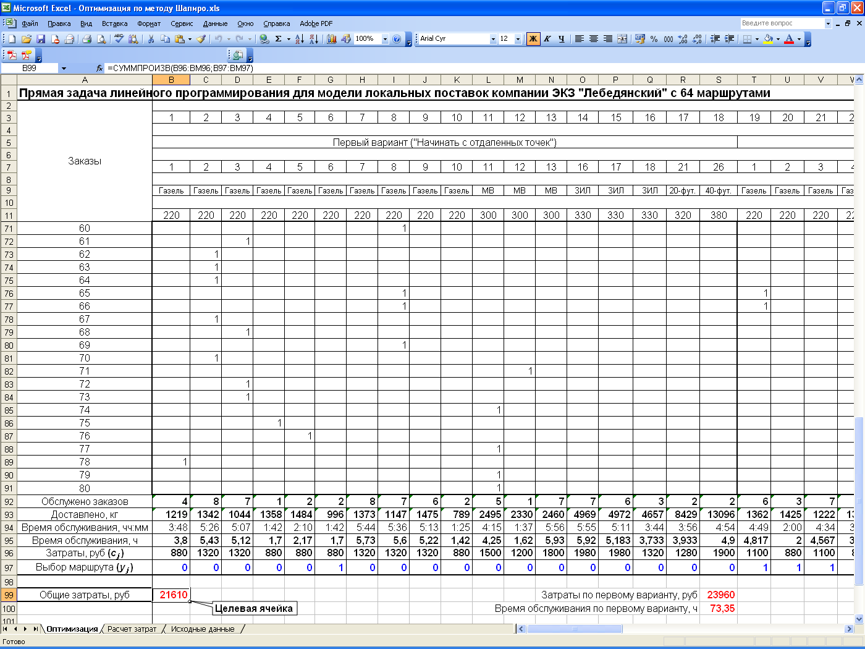Open the Вставка menu

tap(114, 23)
